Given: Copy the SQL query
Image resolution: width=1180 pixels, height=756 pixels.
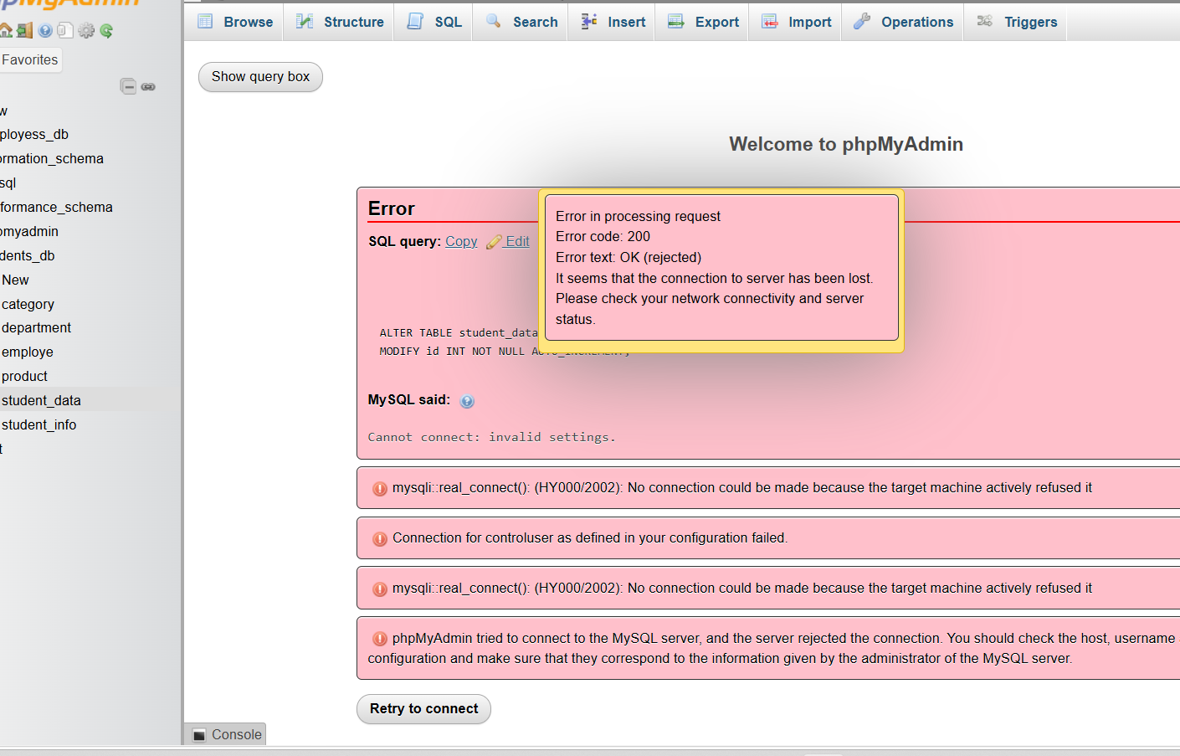Looking at the screenshot, I should pos(461,241).
